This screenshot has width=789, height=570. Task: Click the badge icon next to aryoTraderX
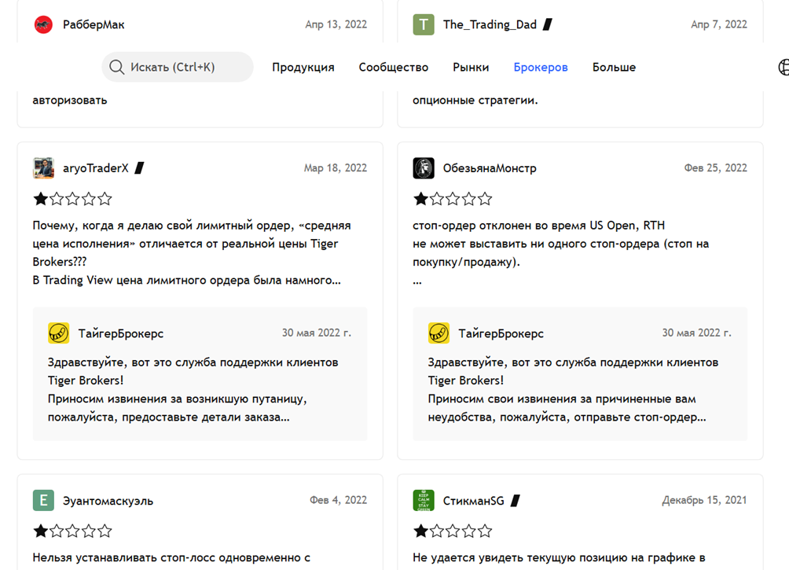[x=140, y=168]
